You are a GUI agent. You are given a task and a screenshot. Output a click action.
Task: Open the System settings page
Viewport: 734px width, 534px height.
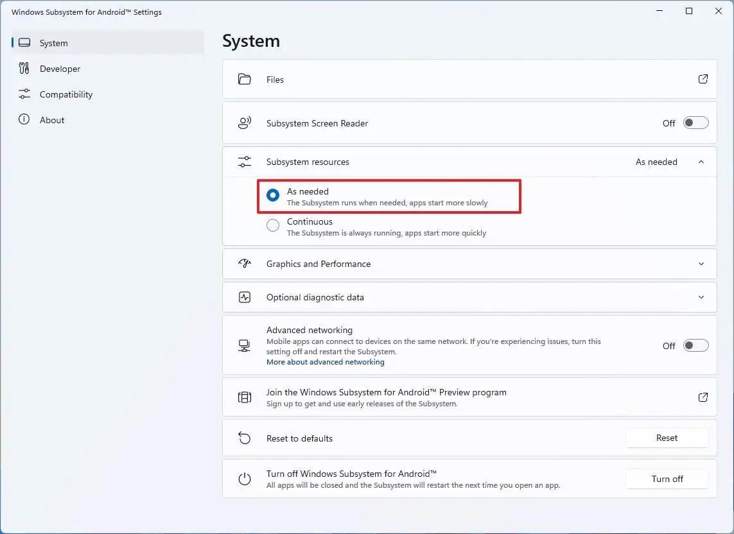(108, 42)
